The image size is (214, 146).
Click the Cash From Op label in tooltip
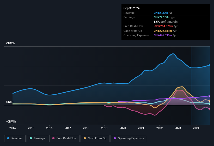[x=133, y=31]
